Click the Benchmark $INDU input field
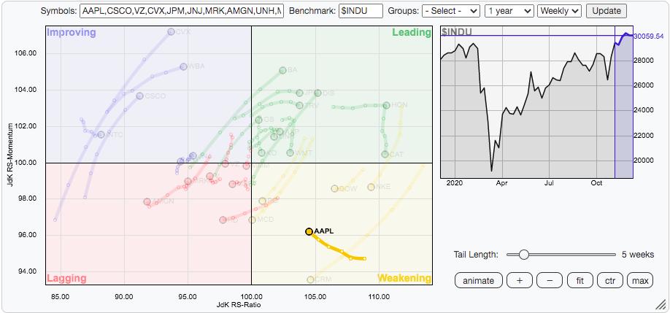Screen dimensions: 670x313 pyautogui.click(x=361, y=11)
